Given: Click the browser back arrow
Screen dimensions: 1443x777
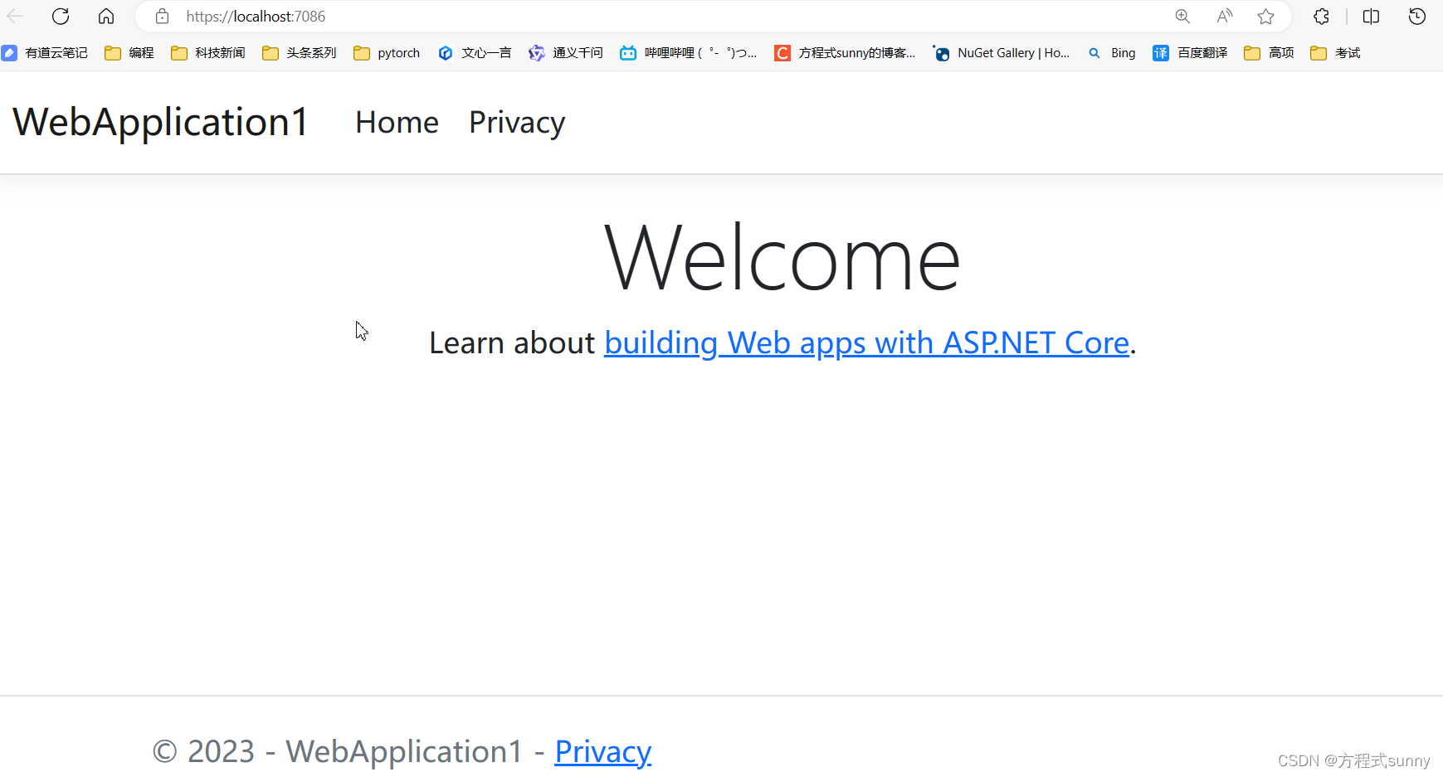Looking at the screenshot, I should click(x=15, y=17).
